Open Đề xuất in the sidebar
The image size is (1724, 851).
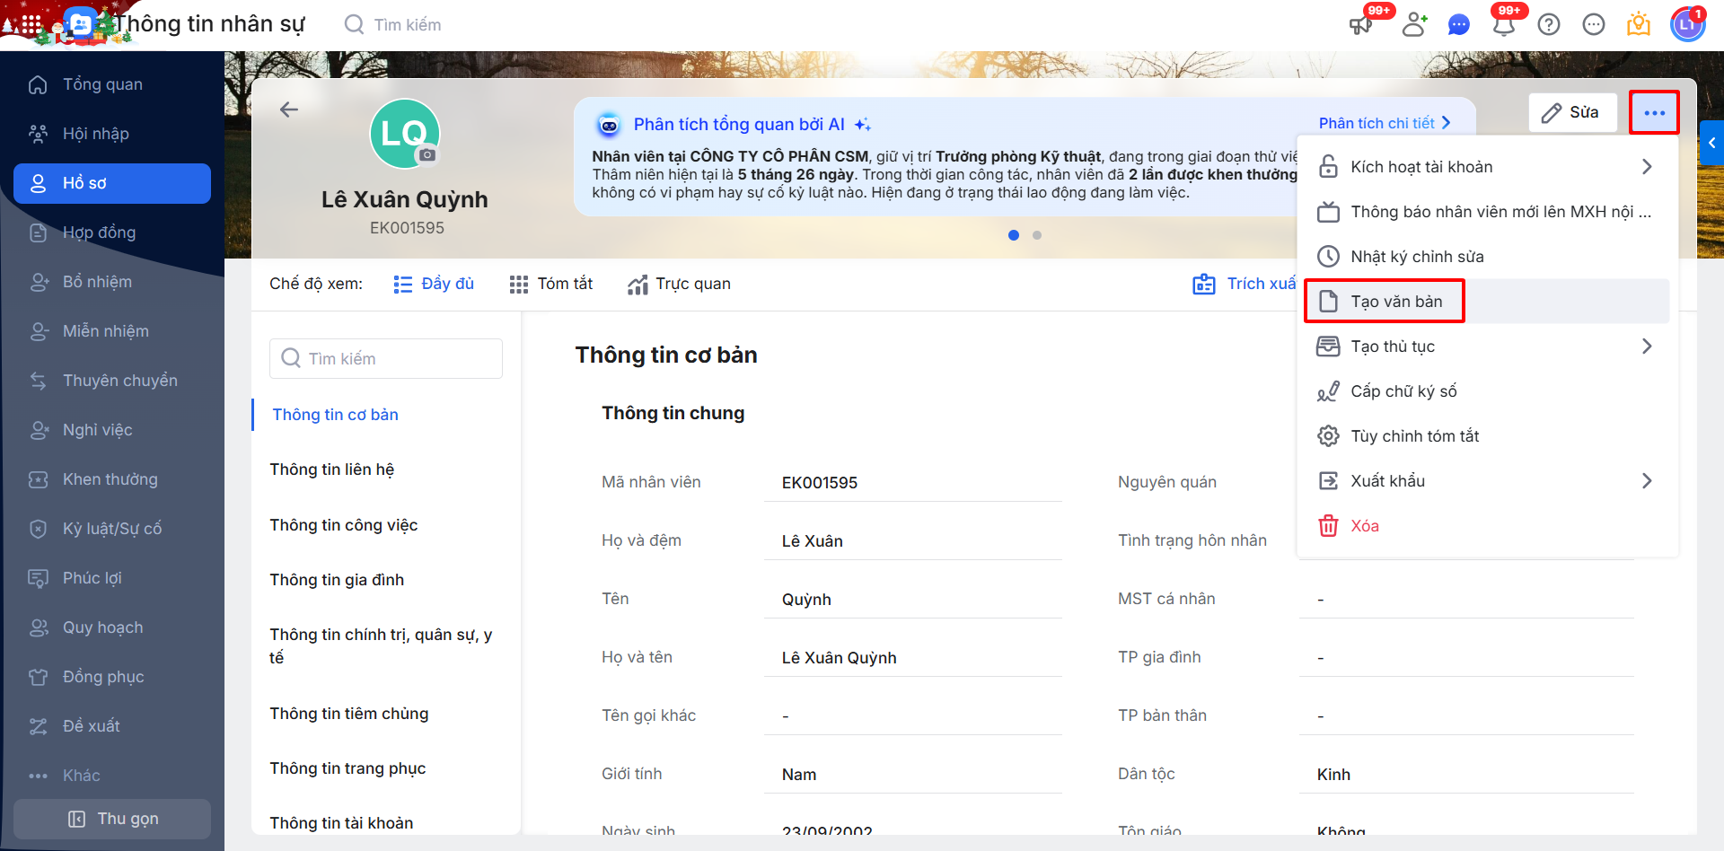coord(112,726)
